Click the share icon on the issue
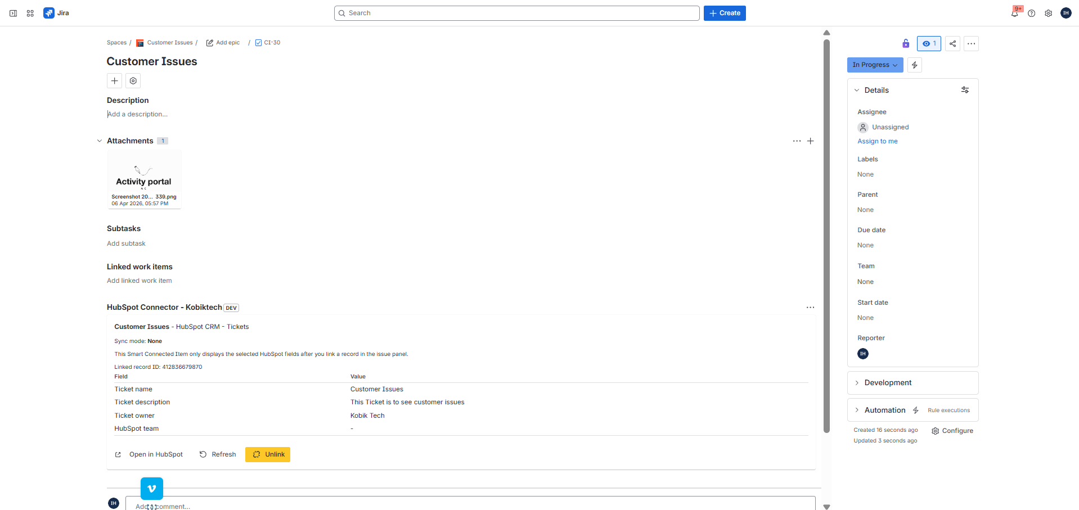 [x=952, y=43]
